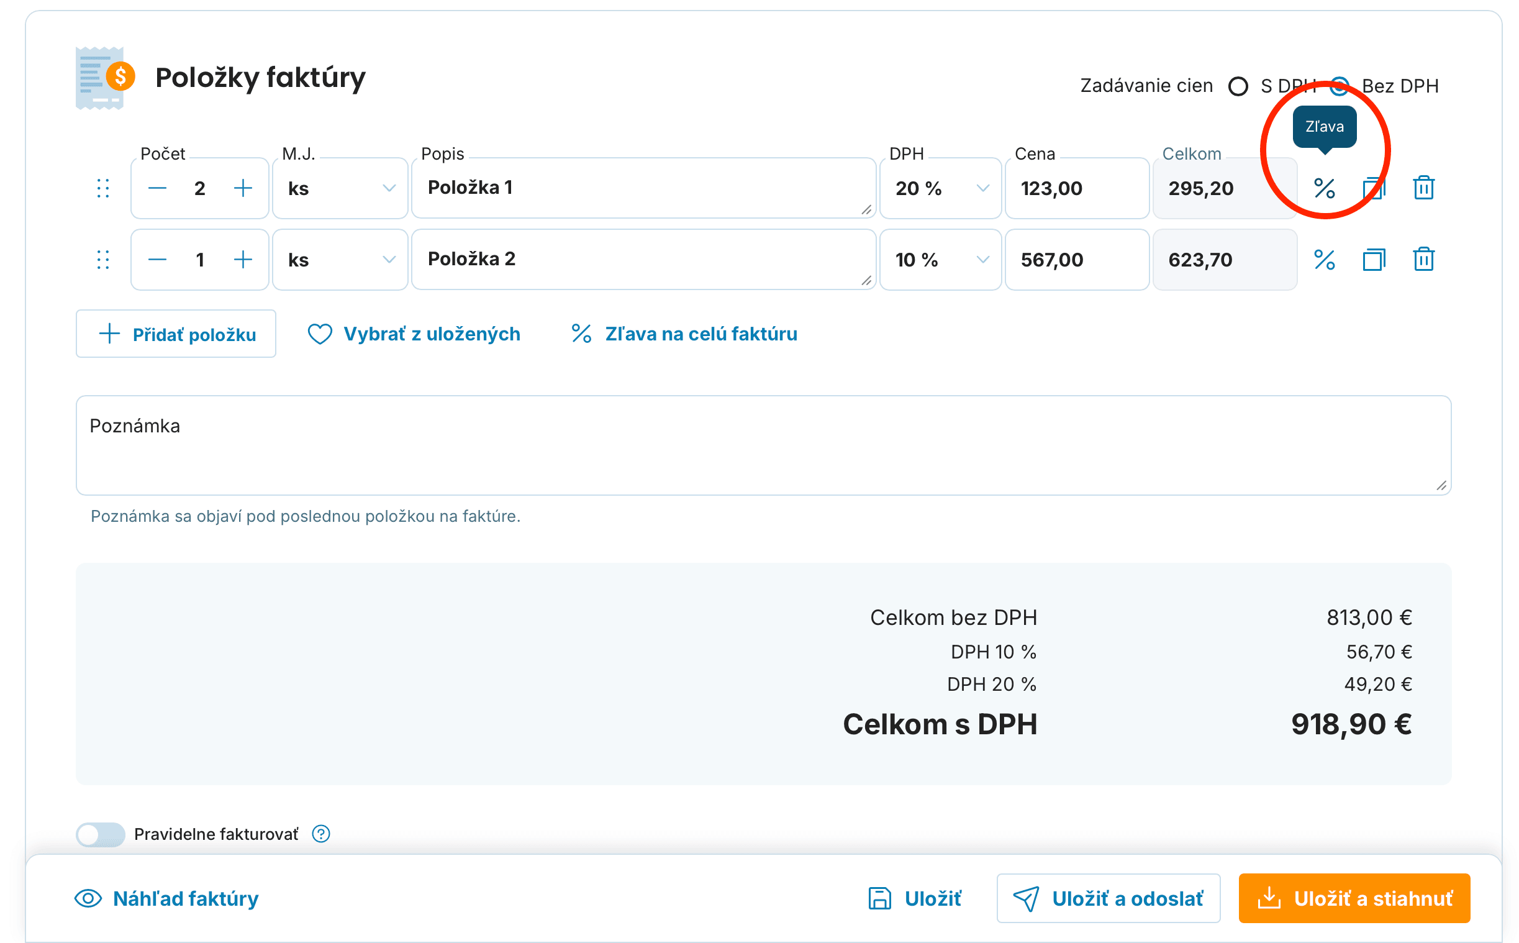This screenshot has width=1519, height=943.
Task: Select S DPH price entry option
Action: coord(1238,86)
